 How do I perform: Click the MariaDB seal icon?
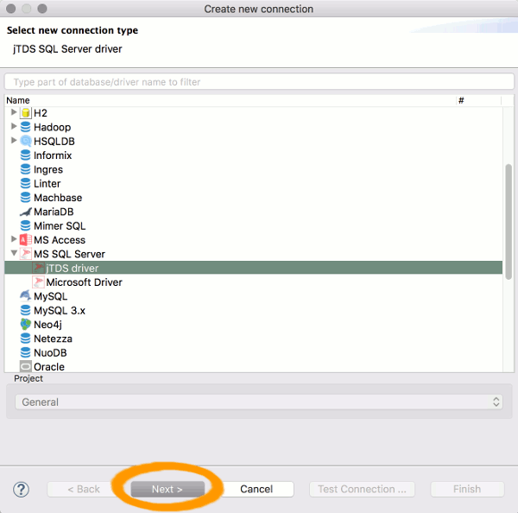click(x=25, y=212)
